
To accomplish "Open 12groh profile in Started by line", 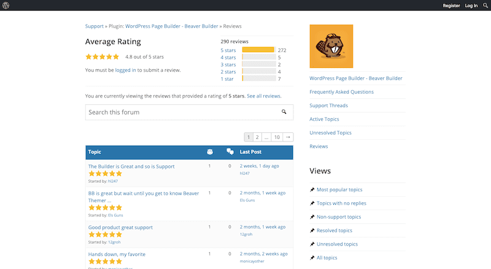I will (x=114, y=242).
